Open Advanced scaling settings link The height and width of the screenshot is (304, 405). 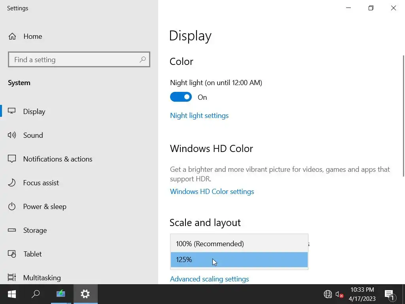pyautogui.click(x=209, y=279)
